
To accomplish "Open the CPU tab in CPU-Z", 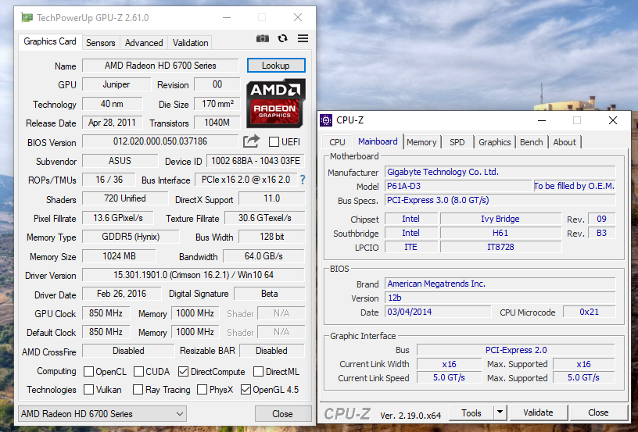I will click(337, 142).
